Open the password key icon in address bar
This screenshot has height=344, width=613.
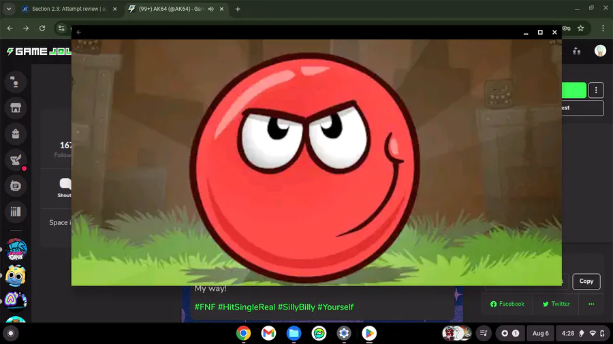pos(567,28)
